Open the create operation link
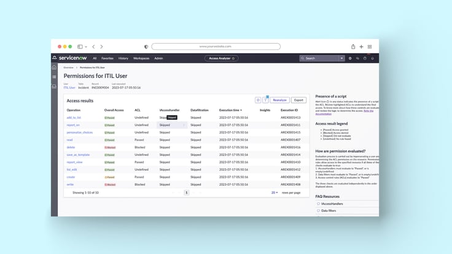 [x=71, y=177]
